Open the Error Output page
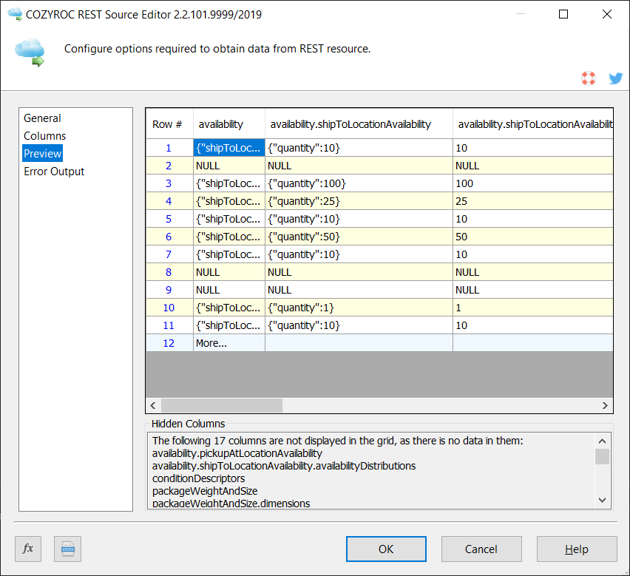 point(54,172)
